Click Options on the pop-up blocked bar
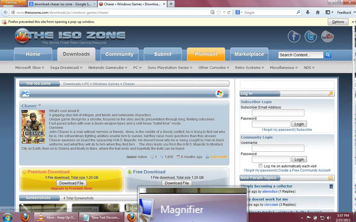This screenshot has width=356, height=222. pos(338,22)
